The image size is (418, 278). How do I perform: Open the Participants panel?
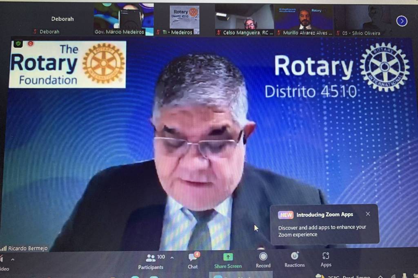click(151, 261)
